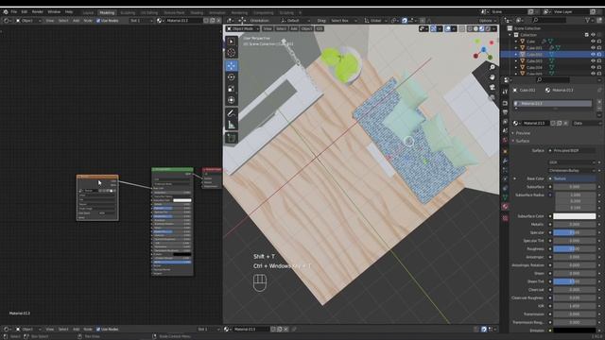Open the Default orientation dropdown

tap(295, 21)
